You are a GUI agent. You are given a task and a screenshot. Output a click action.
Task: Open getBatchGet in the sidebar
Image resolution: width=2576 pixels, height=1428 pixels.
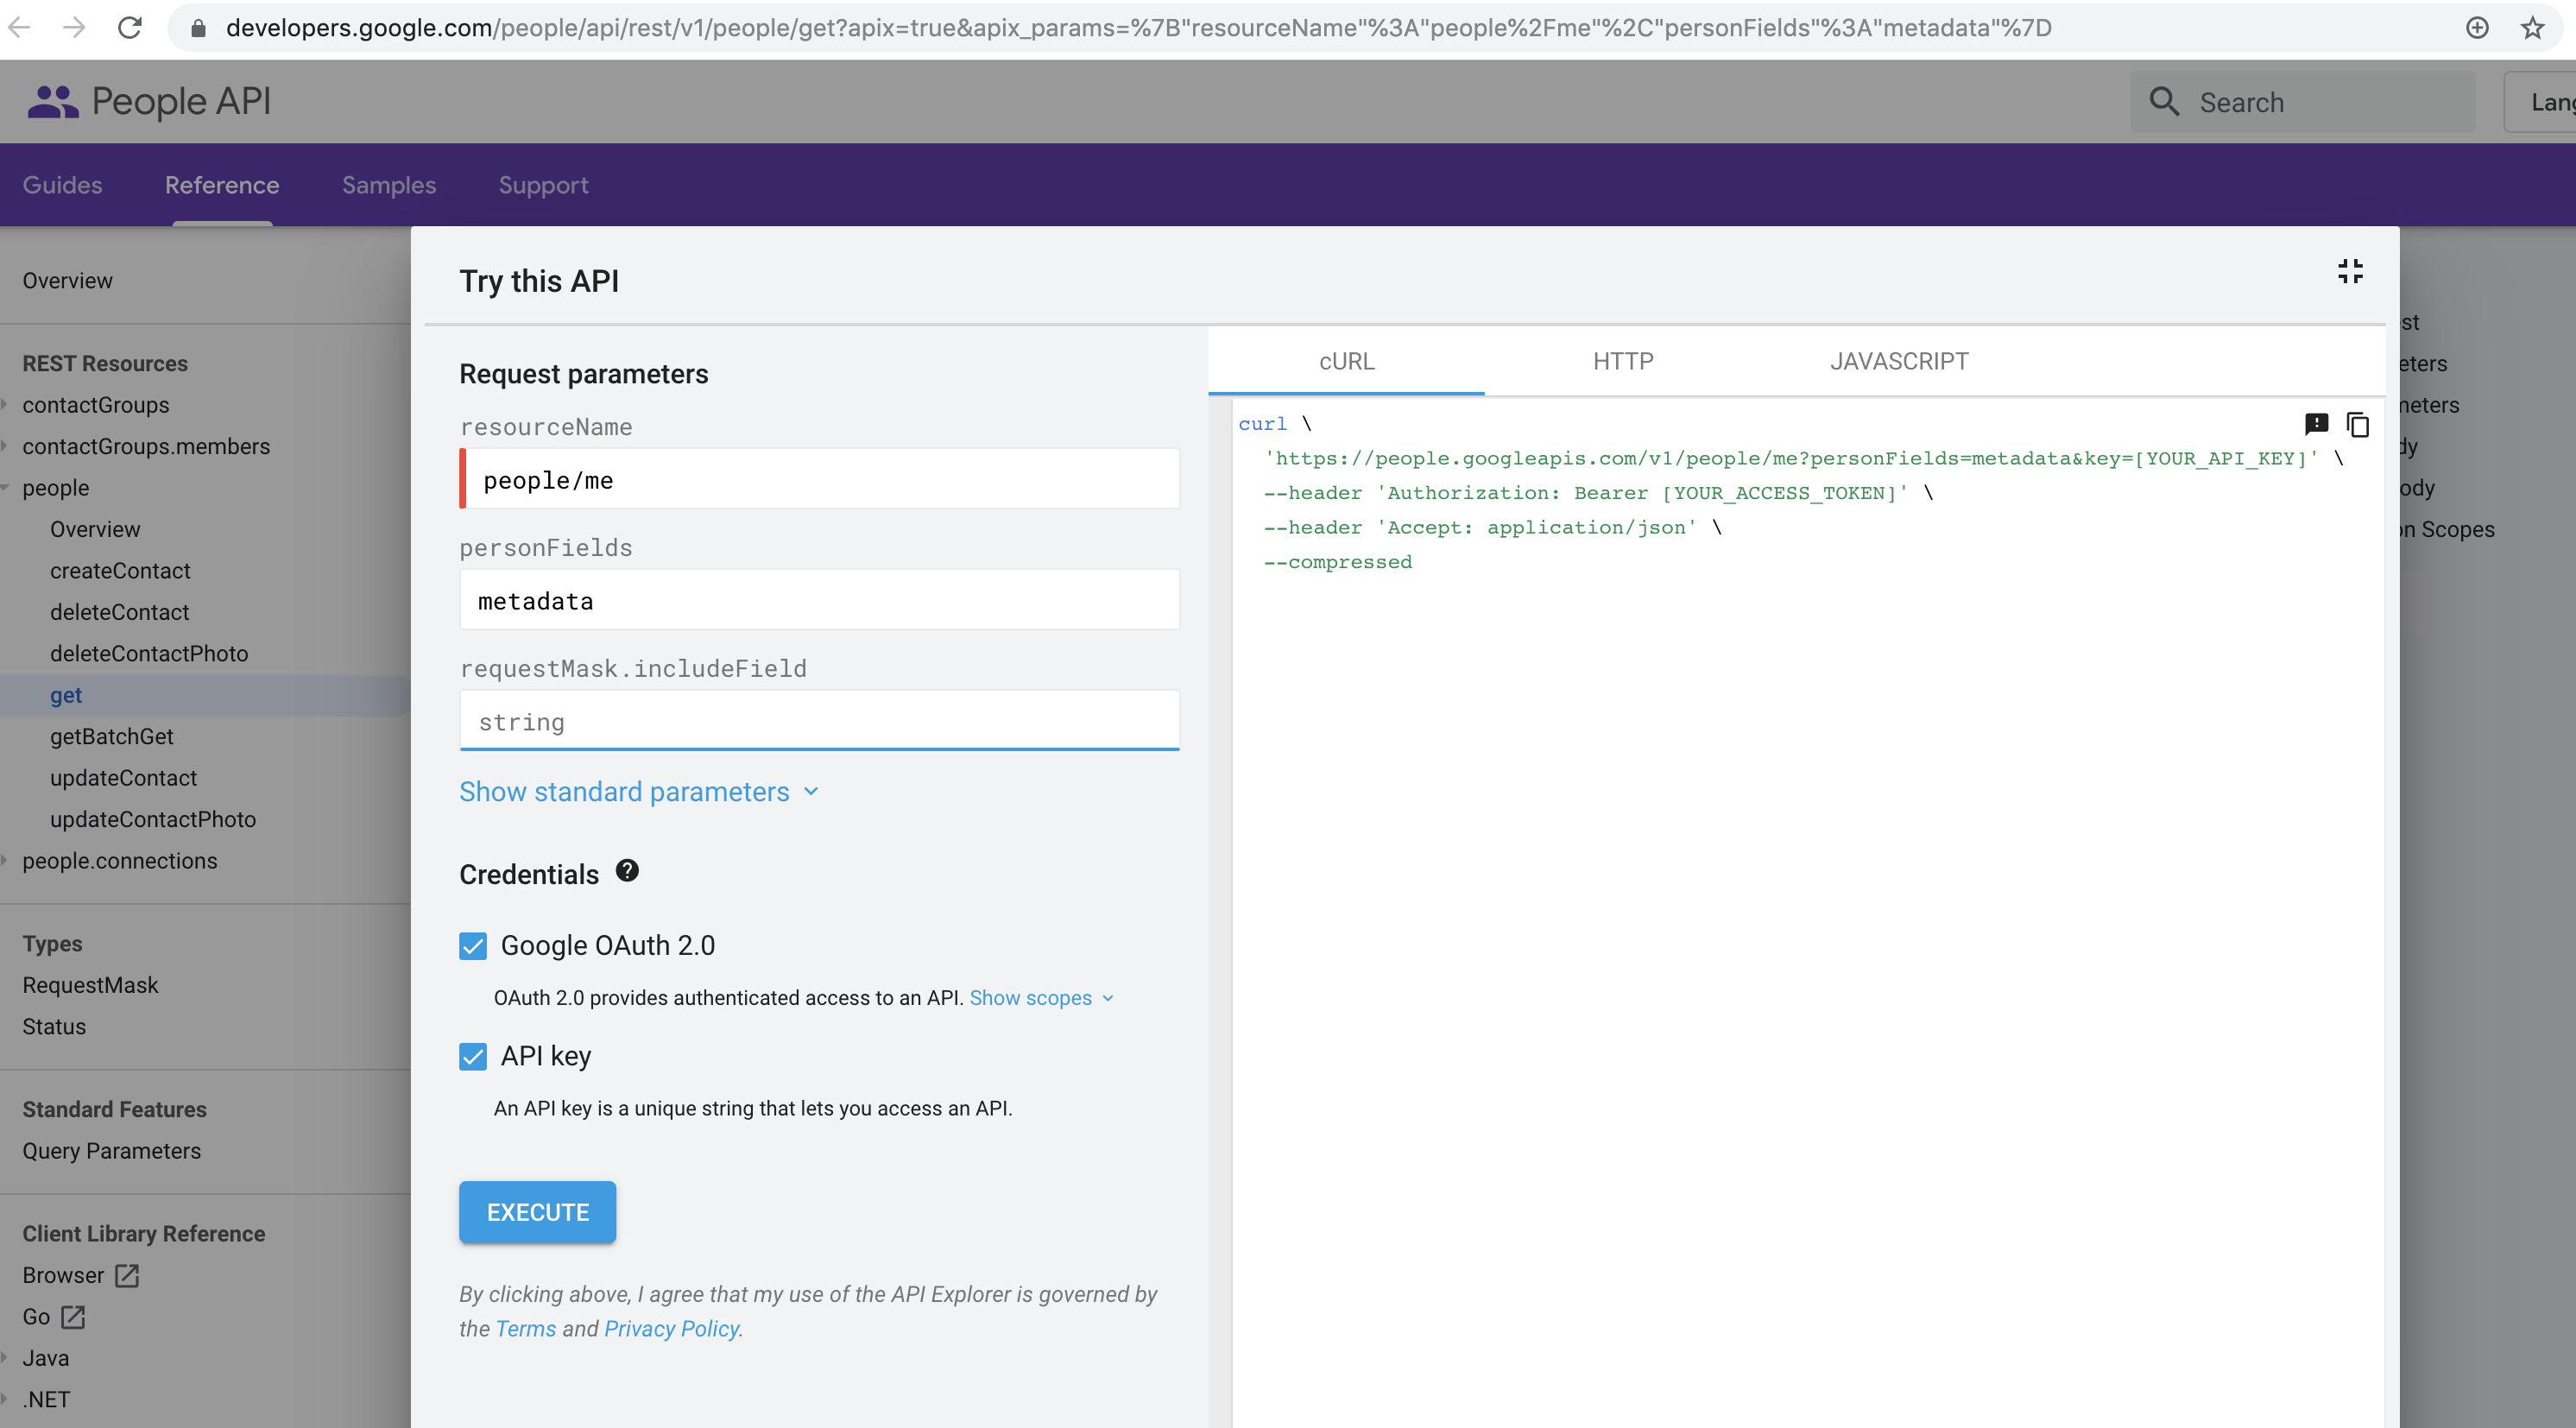click(112, 737)
